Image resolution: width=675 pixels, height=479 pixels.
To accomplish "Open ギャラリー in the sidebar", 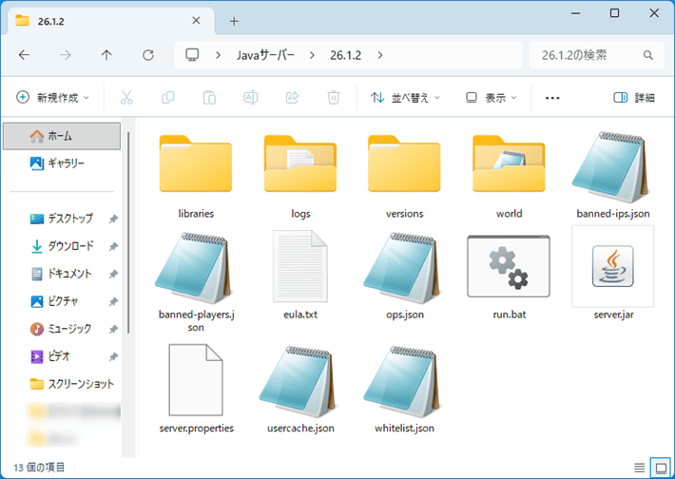I will (62, 163).
